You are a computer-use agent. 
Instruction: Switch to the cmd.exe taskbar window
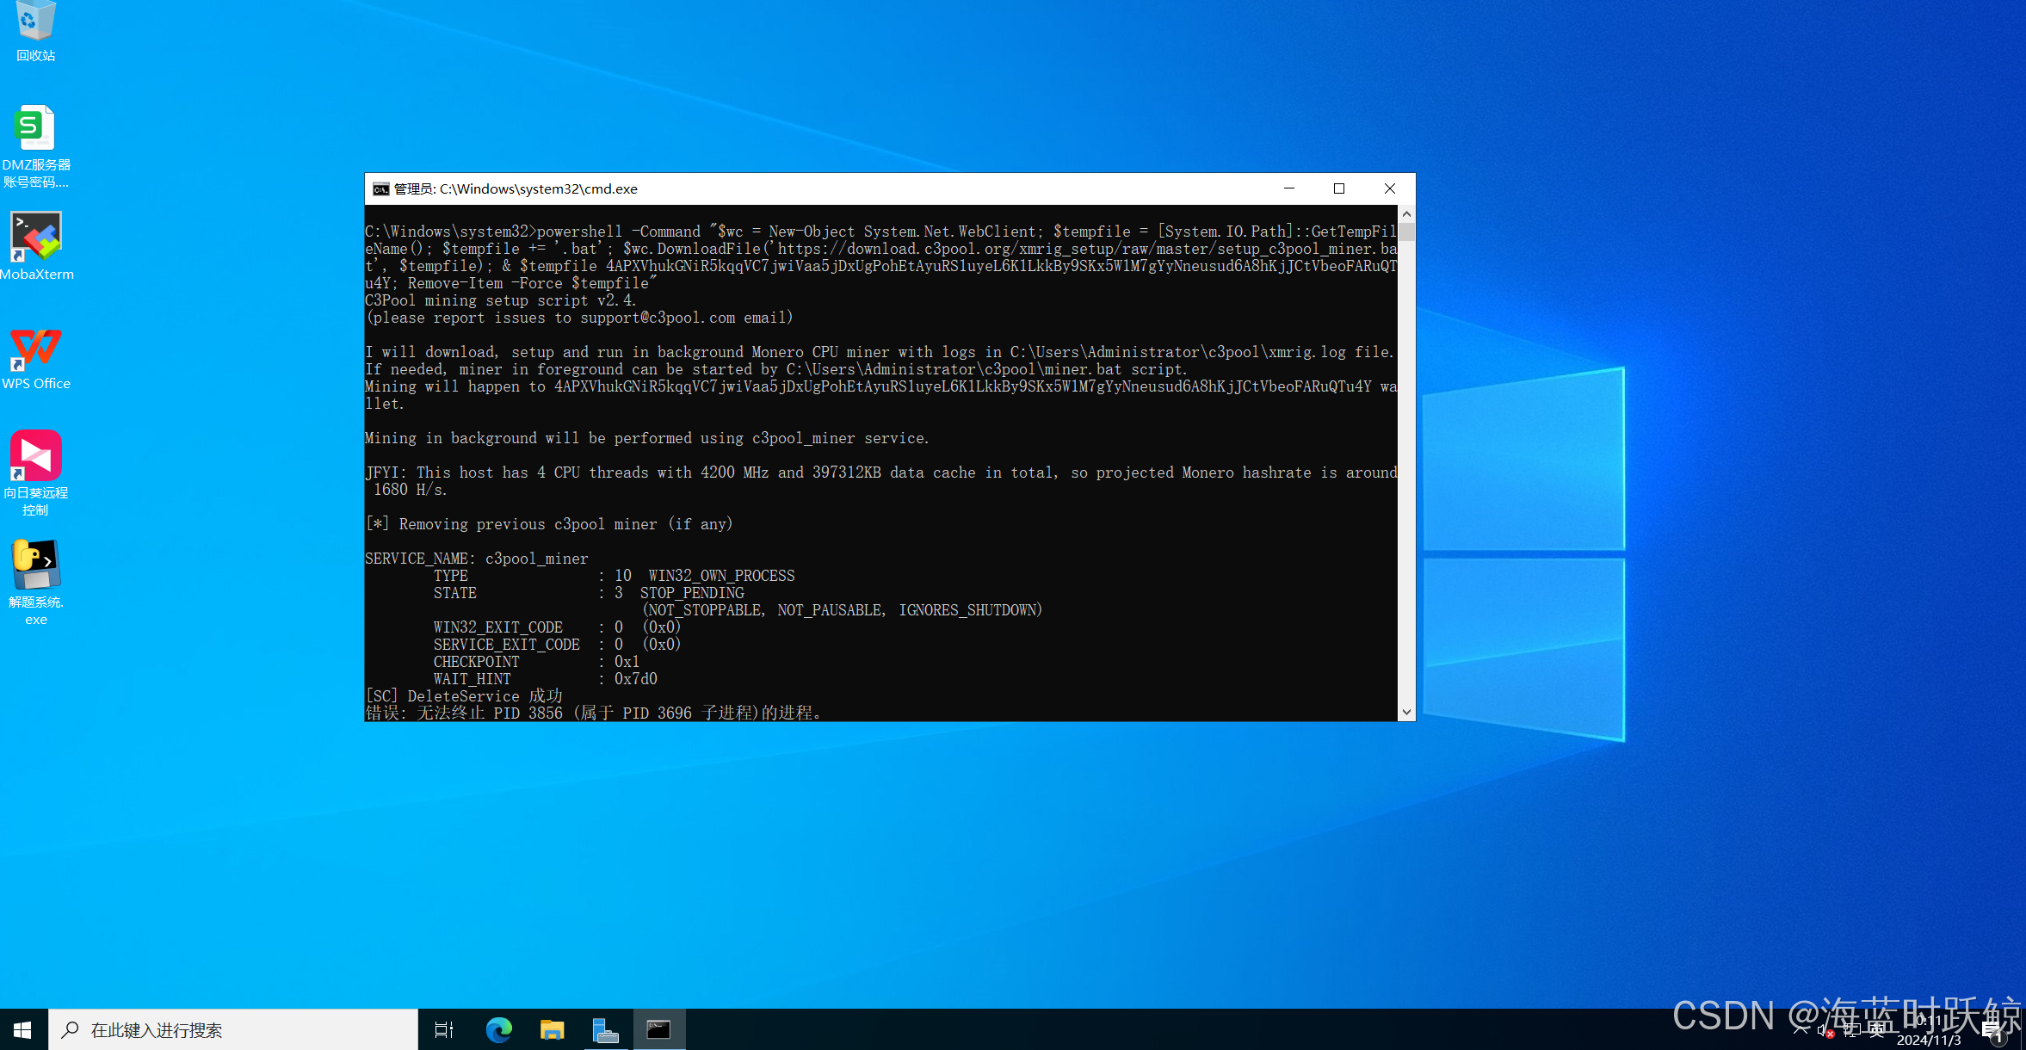pyautogui.click(x=659, y=1029)
